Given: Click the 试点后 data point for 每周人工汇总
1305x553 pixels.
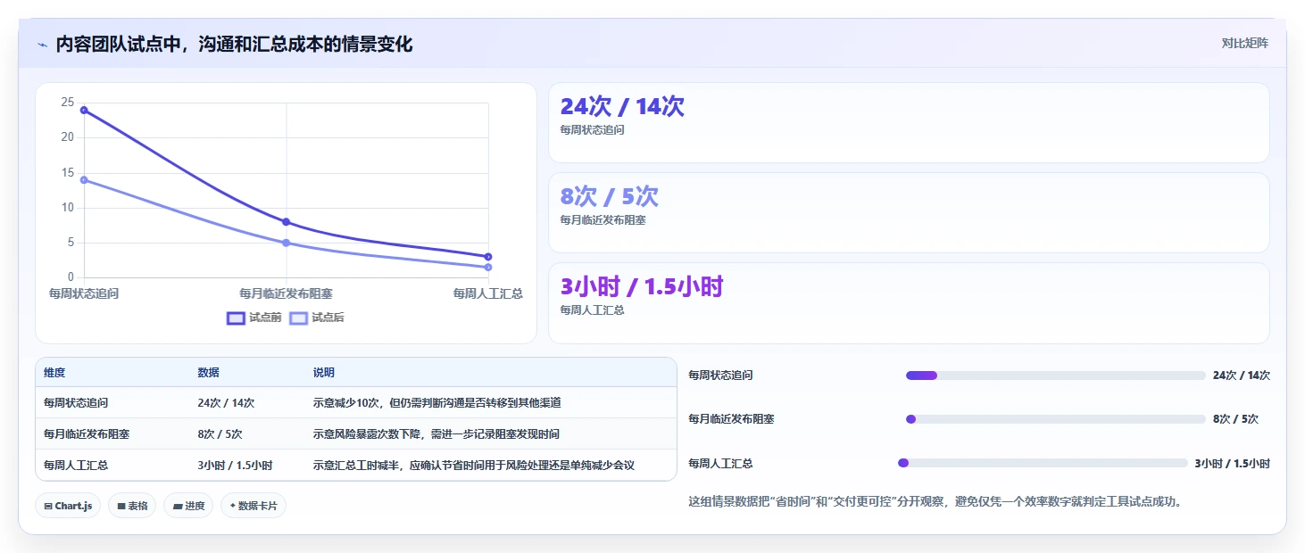Looking at the screenshot, I should [x=488, y=268].
